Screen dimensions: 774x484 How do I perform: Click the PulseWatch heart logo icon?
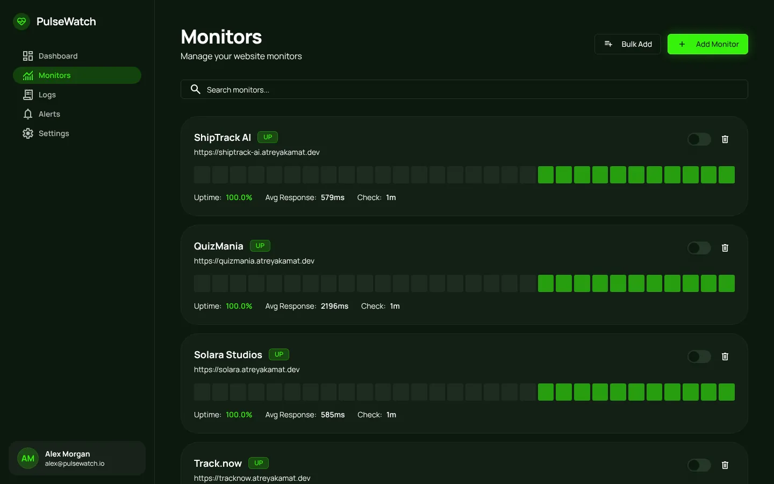click(21, 22)
